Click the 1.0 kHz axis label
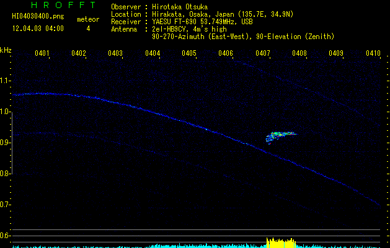The image size is (390, 248). tap(5, 112)
